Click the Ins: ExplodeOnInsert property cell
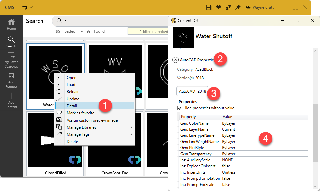Screen dimensions: 320x191 (200, 166)
